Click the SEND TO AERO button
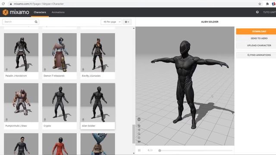The width and height of the screenshot is (276, 155). click(256, 38)
